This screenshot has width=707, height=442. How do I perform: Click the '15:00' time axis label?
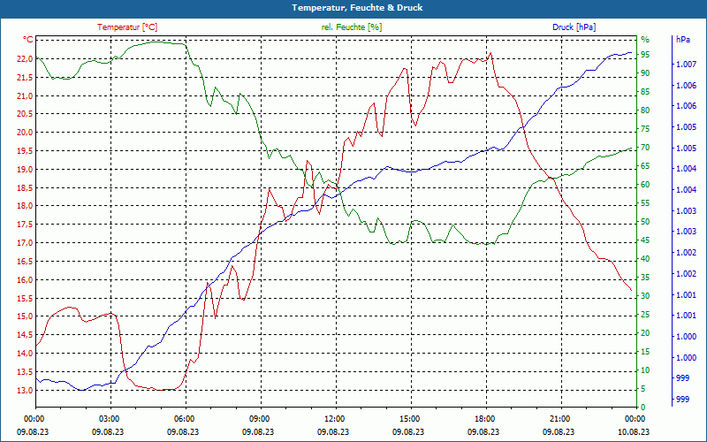click(408, 419)
